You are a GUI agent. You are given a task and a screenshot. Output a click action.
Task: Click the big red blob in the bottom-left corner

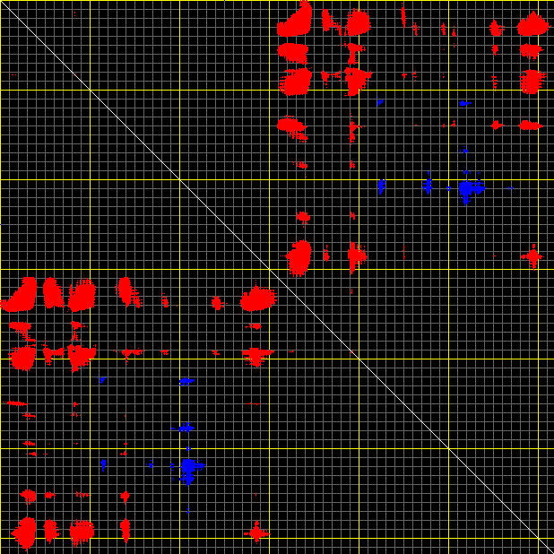[24, 532]
